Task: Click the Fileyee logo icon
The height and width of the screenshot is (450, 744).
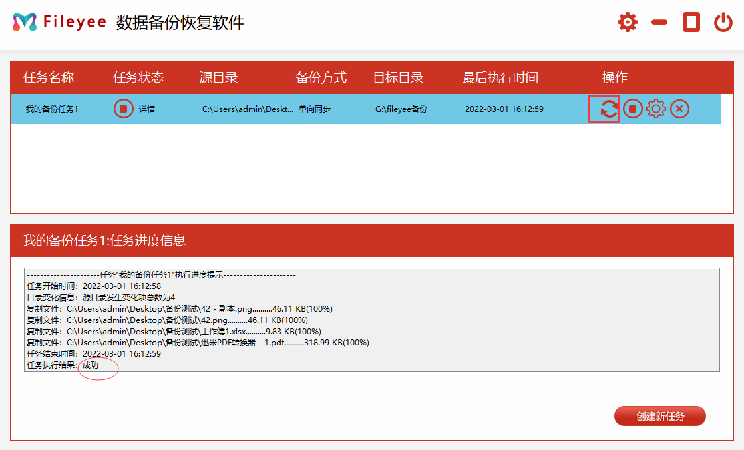Action: [x=25, y=23]
